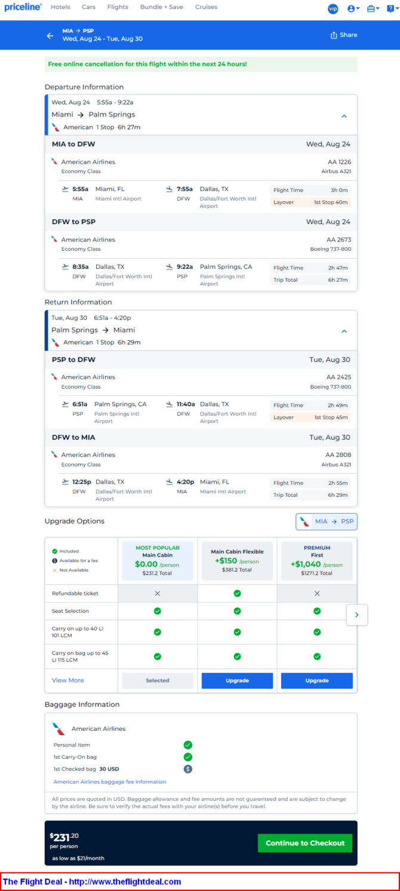
Task: Show more fare options with right arrow
Action: [x=357, y=615]
